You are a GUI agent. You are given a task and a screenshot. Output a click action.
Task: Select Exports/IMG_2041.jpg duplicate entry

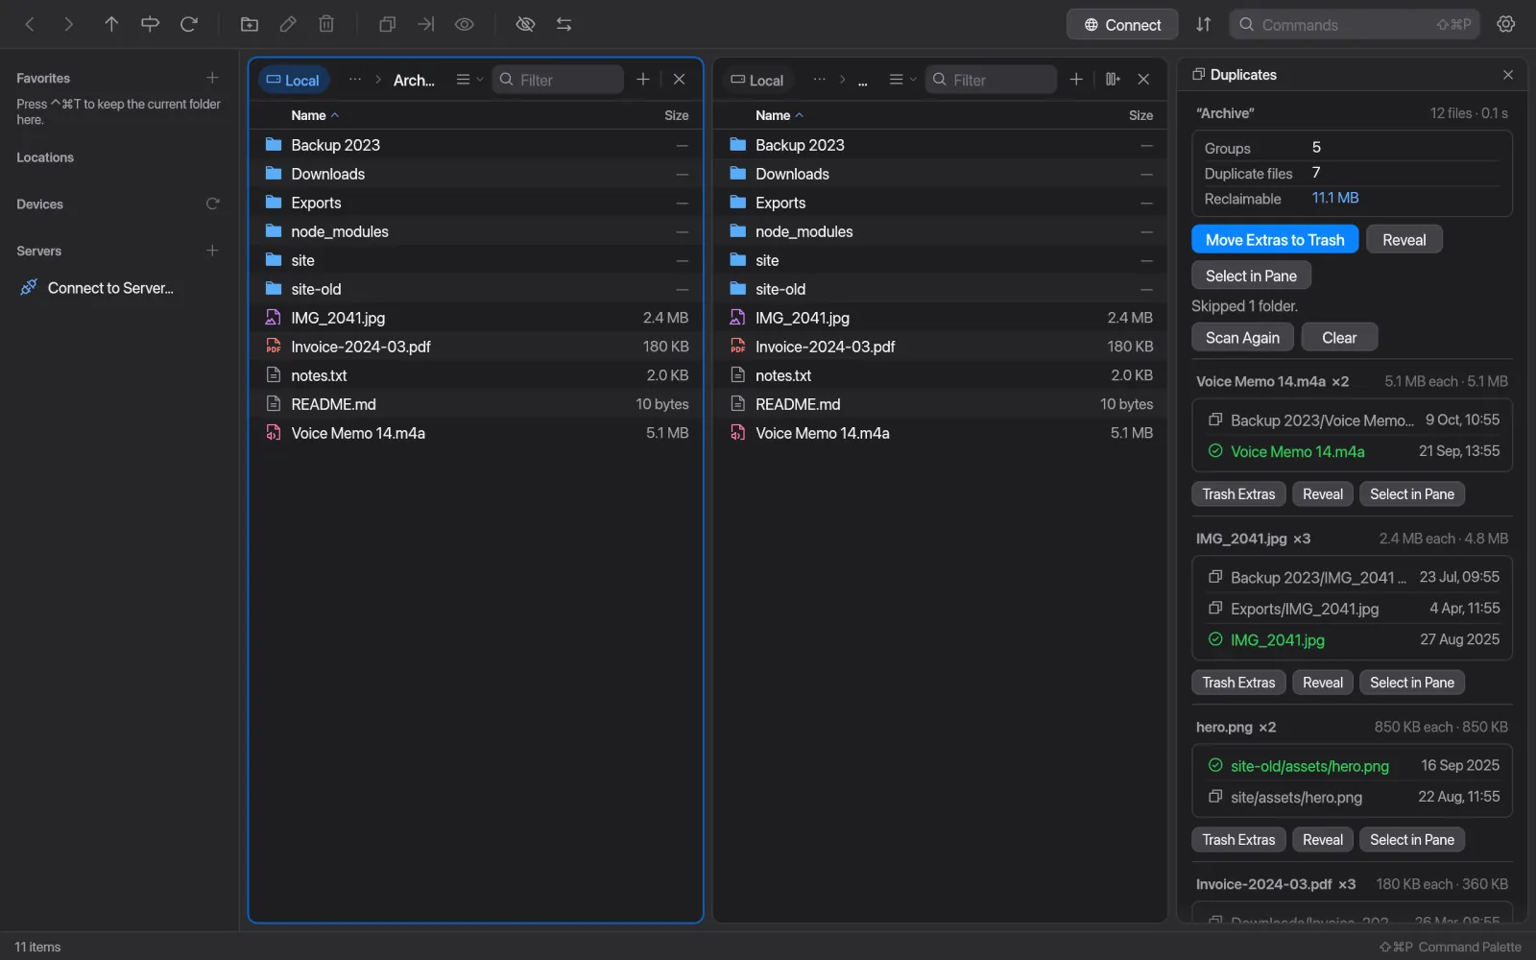1352,609
